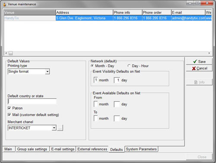The height and width of the screenshot is (163, 216).
Task: Select the HandyTix venue cell
Action: [x=30, y=18]
